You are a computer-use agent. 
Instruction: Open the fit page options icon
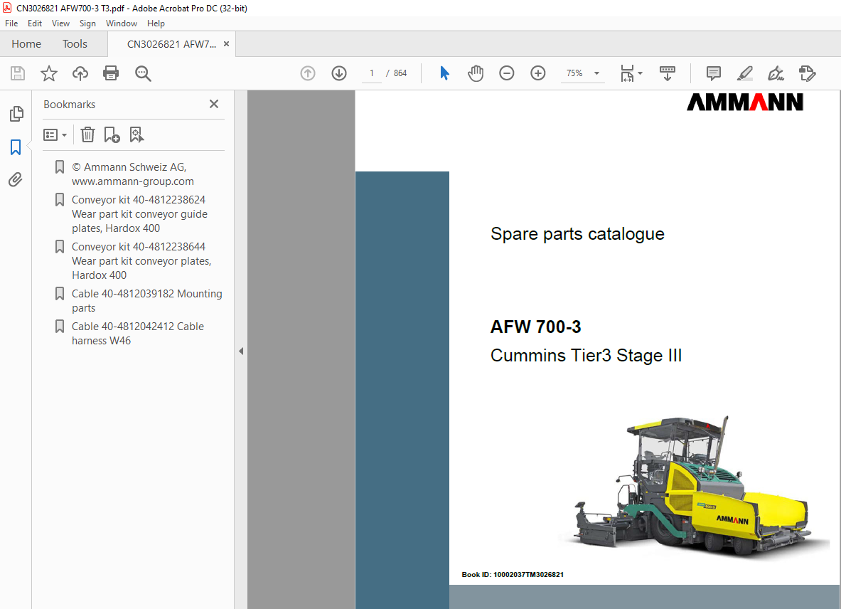pyautogui.click(x=627, y=73)
